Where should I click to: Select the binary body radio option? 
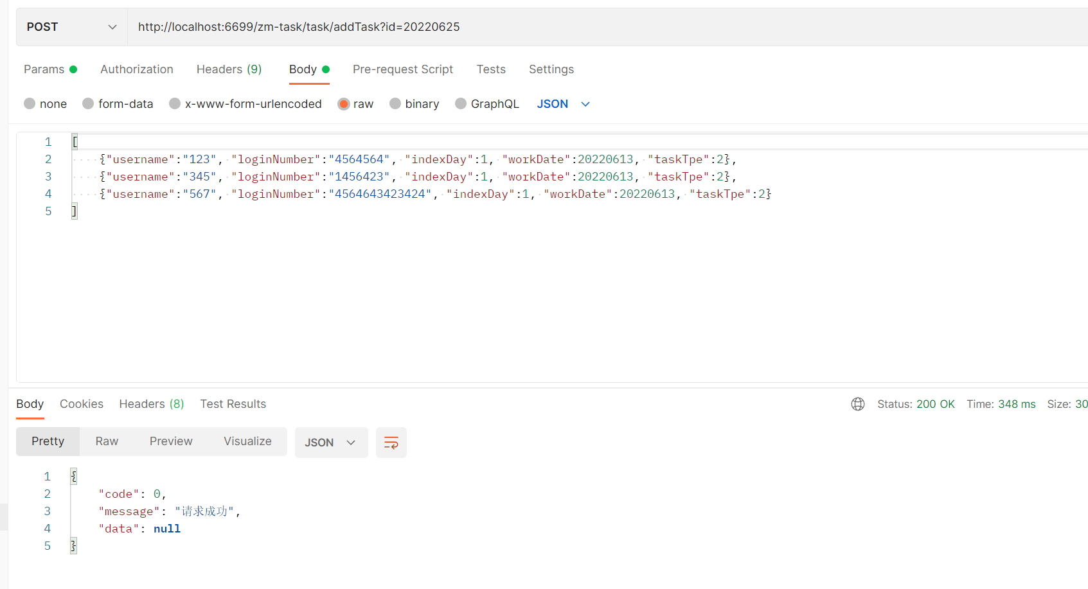point(395,103)
